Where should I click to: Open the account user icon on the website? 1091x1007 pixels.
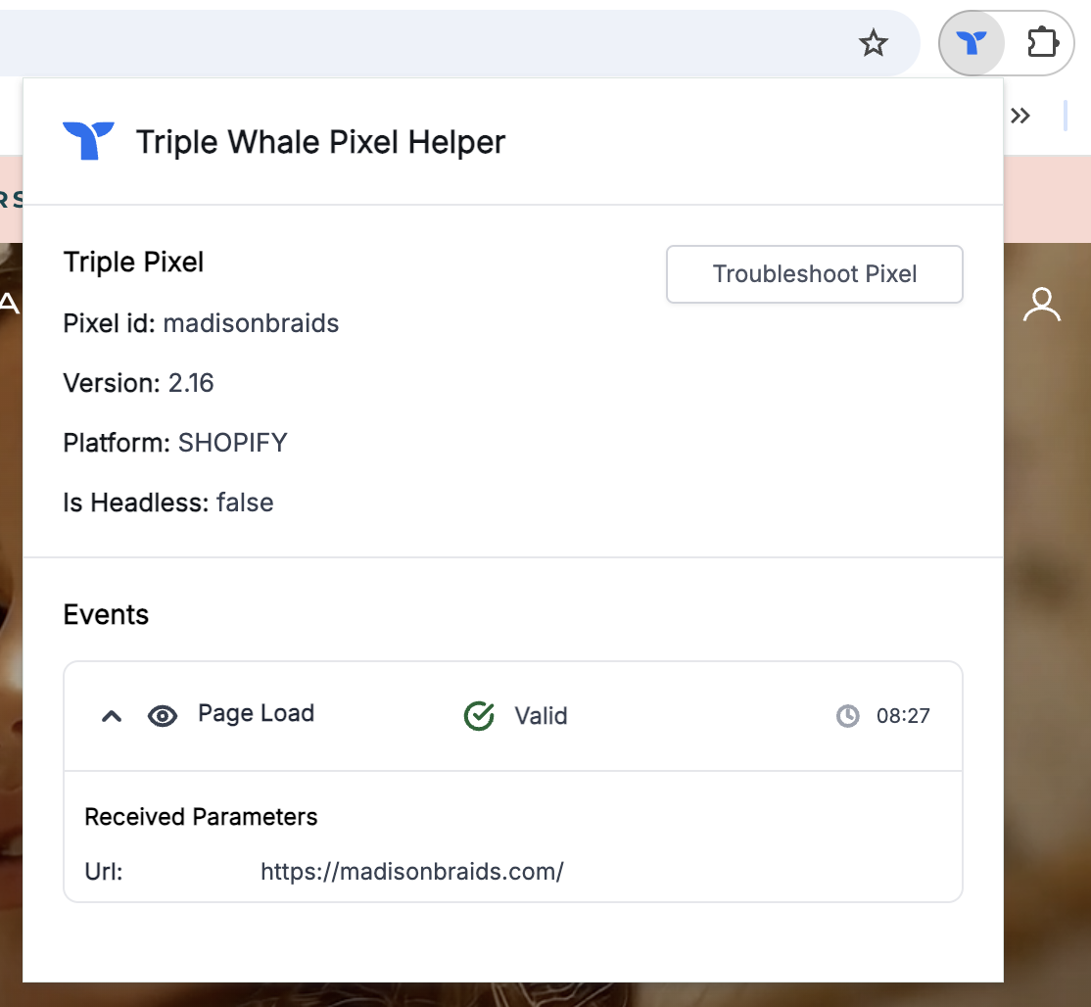tap(1042, 304)
